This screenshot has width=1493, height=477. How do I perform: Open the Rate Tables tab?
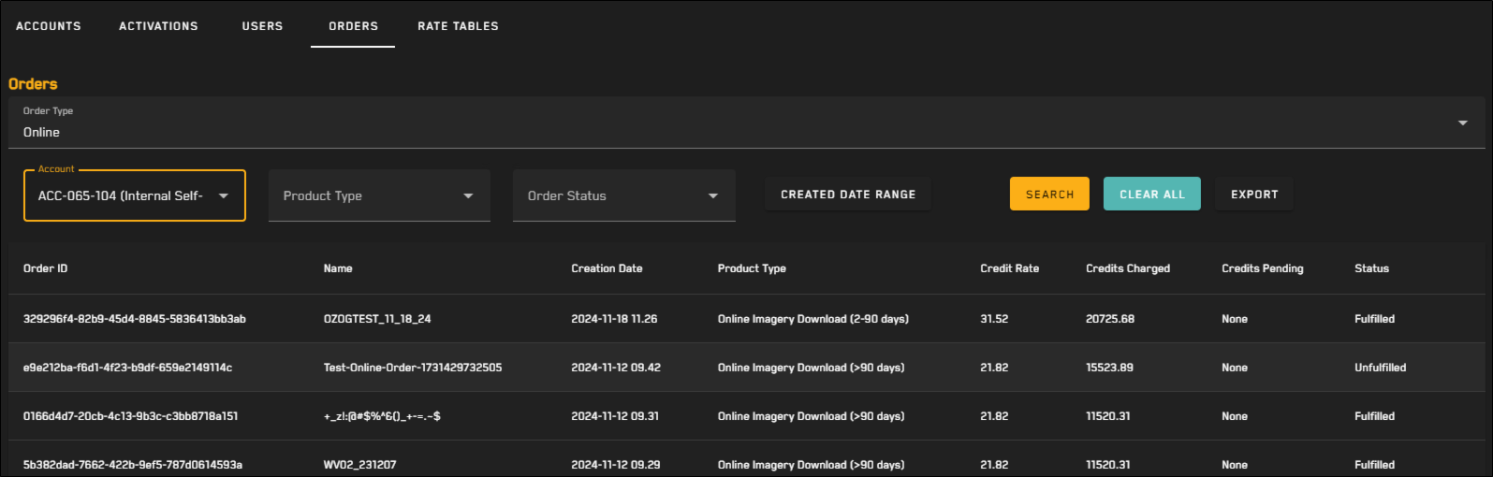pos(458,26)
